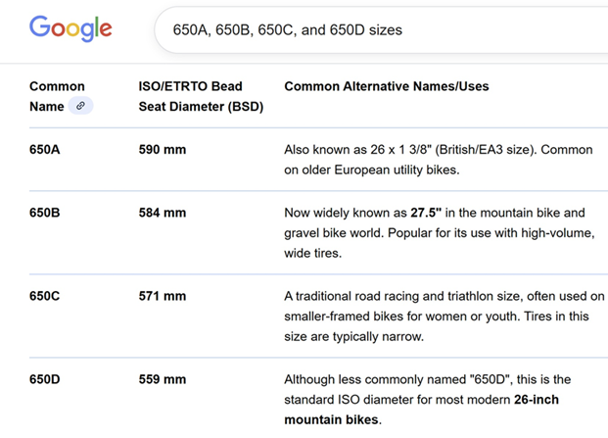Click the link icon beside Common Name

tap(80, 106)
